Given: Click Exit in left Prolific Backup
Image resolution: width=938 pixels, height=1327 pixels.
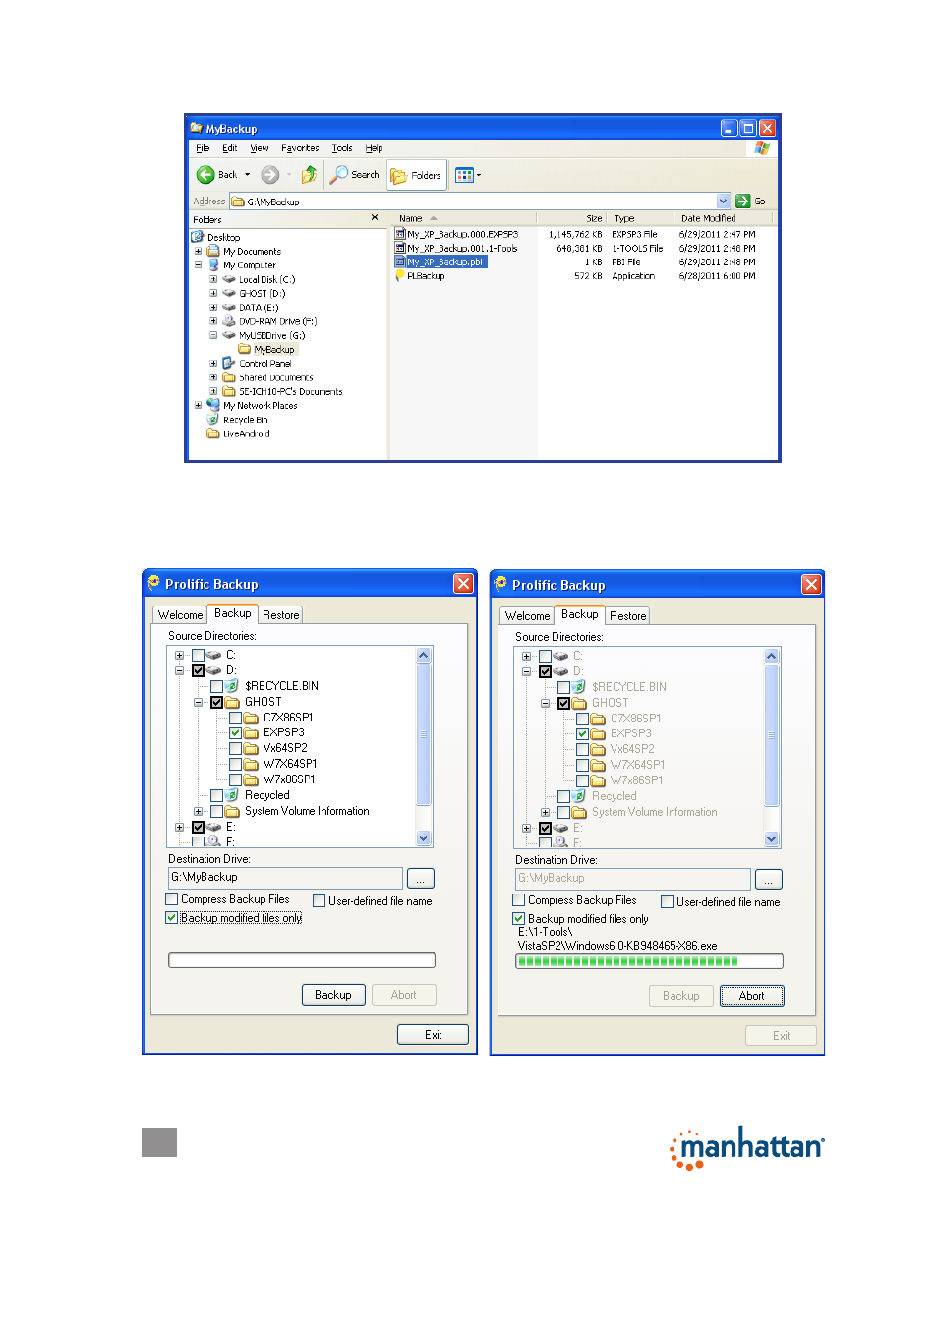Looking at the screenshot, I should click(x=433, y=1034).
